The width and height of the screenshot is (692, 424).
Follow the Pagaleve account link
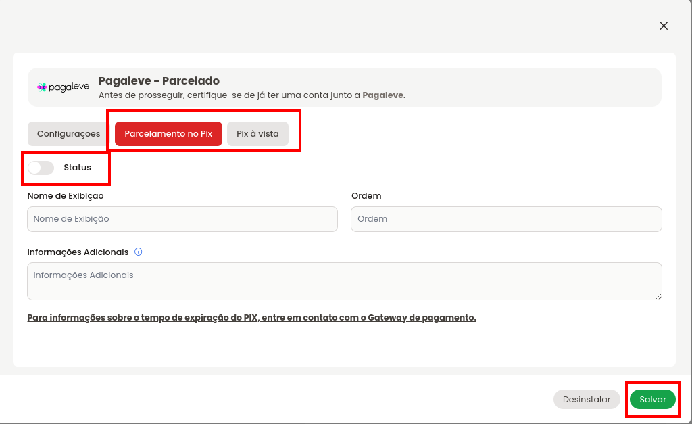(382, 95)
